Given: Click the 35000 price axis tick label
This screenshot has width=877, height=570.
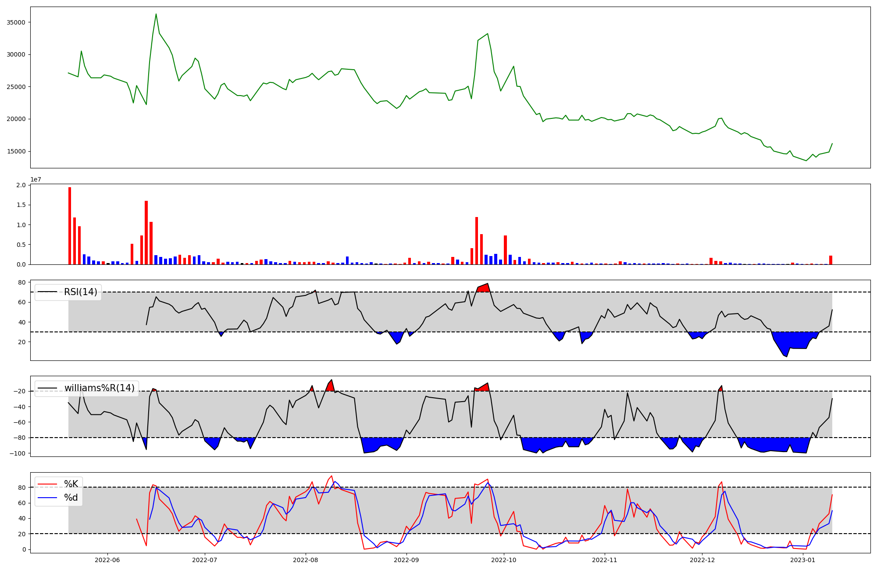Looking at the screenshot, I should point(16,22).
